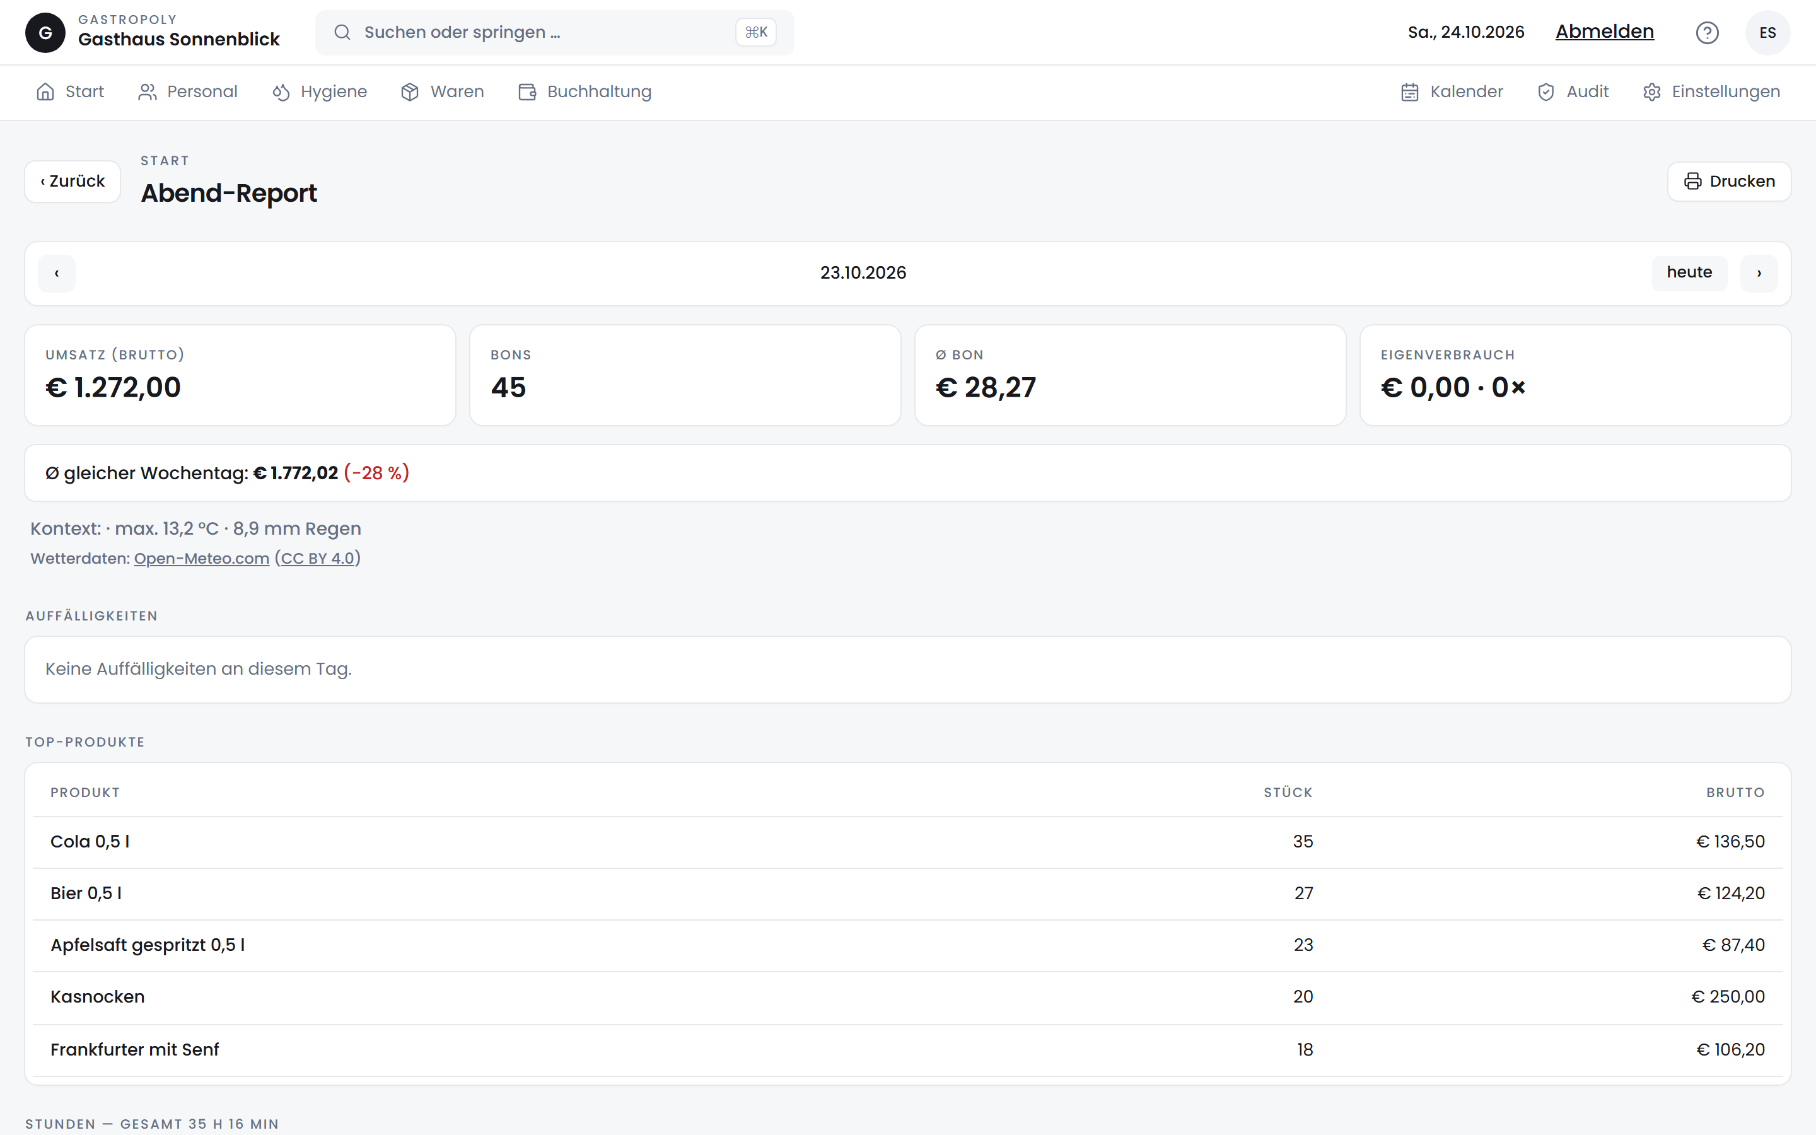Open the ES user avatar

(1767, 32)
